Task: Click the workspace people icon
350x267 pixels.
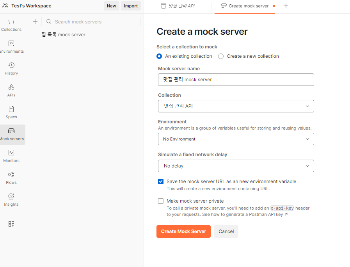Action: pos(5,6)
